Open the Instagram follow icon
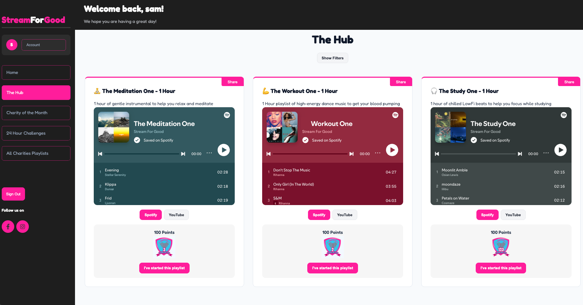This screenshot has width=583, height=305. [23, 227]
